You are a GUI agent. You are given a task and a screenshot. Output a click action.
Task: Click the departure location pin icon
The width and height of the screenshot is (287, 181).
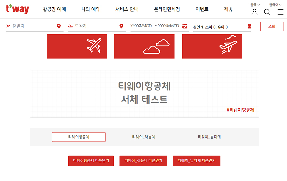[x=59, y=26]
